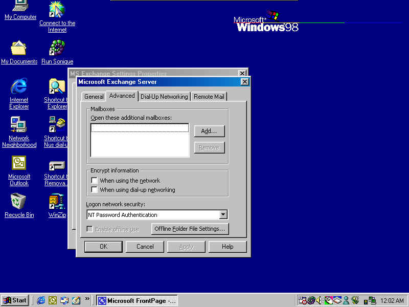Switch to Microsoft FrontPage taskbar button
Screen dimensions: 409x307
pos(137,301)
